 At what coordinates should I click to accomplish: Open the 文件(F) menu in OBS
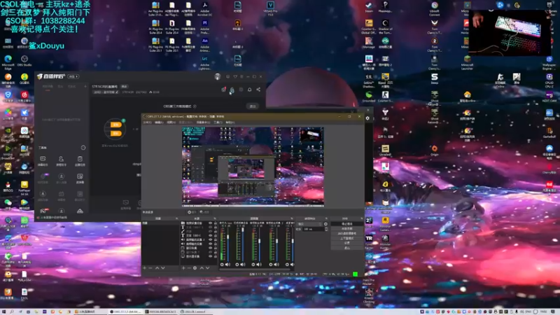click(147, 122)
